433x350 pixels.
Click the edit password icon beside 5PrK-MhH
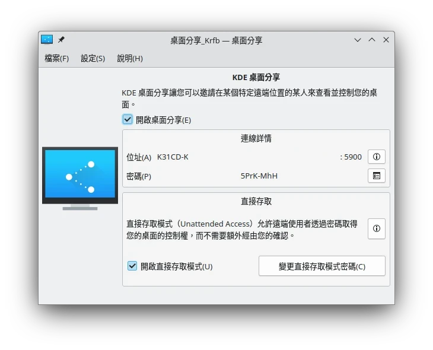coord(377,176)
